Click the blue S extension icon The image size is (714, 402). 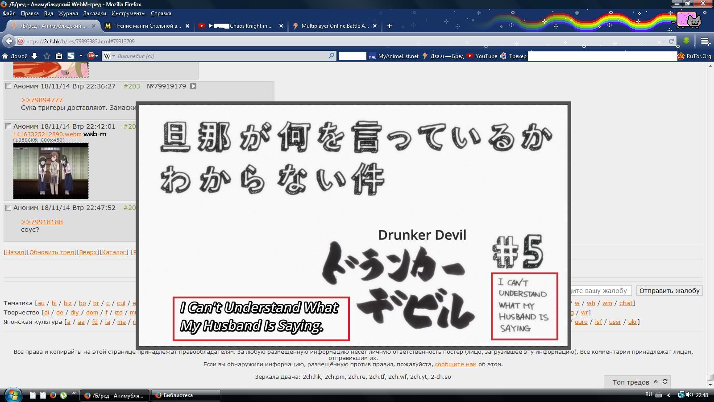(71, 56)
